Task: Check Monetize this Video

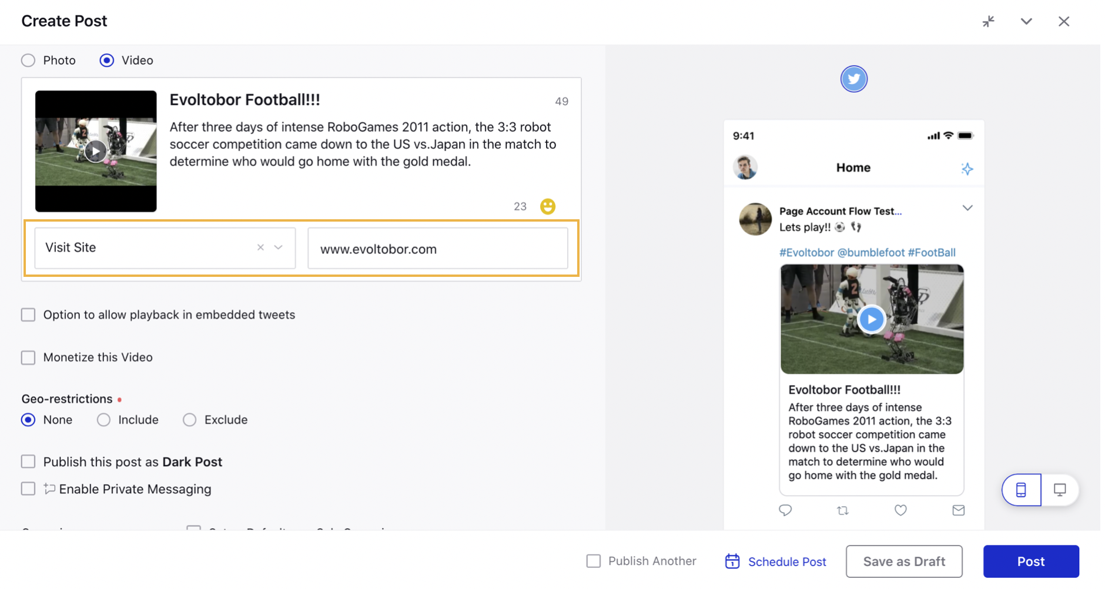Action: coord(28,357)
